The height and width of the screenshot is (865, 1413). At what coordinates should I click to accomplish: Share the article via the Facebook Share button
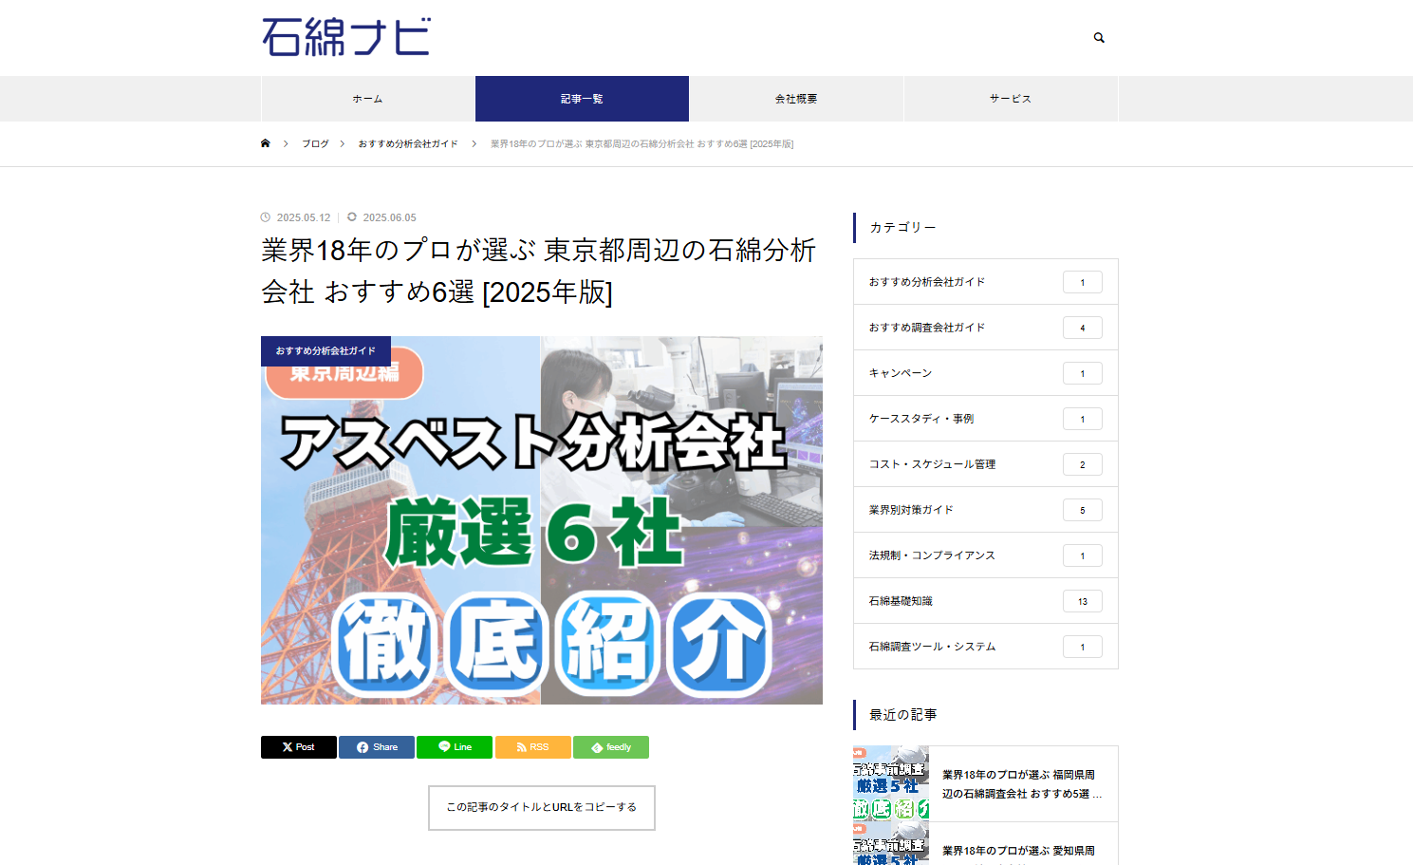(376, 747)
